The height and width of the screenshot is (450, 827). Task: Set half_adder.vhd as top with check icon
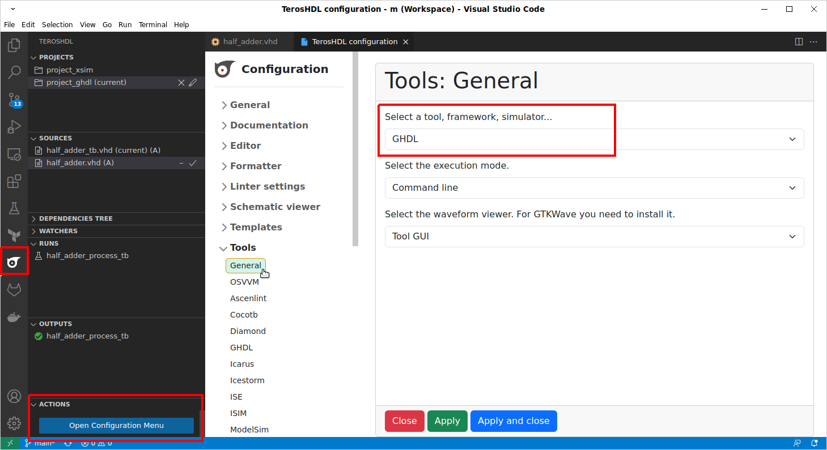(193, 163)
